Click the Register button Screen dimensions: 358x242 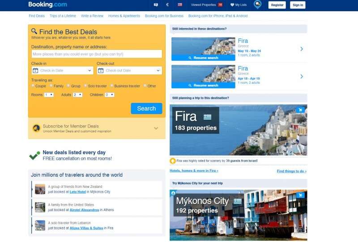pyautogui.click(x=277, y=5)
